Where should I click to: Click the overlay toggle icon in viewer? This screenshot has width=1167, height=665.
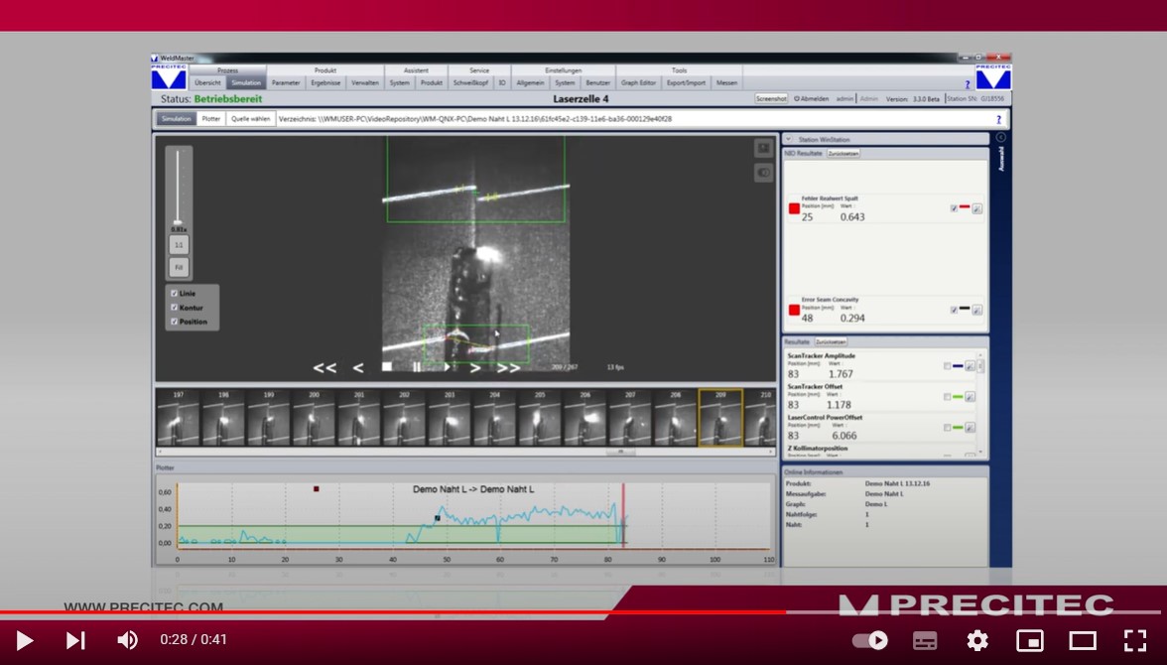pyautogui.click(x=764, y=173)
